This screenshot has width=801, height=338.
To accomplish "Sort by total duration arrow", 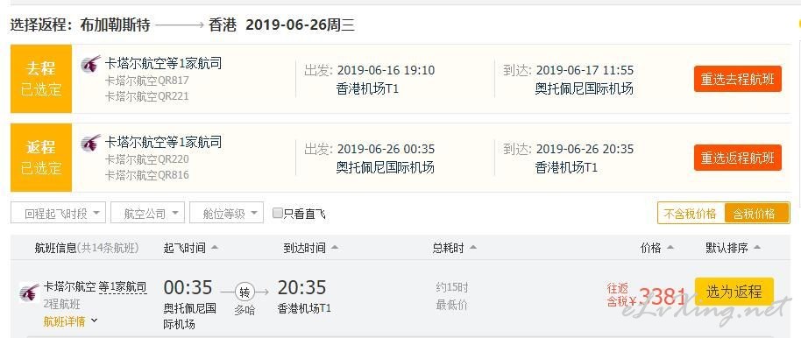I will 473,248.
